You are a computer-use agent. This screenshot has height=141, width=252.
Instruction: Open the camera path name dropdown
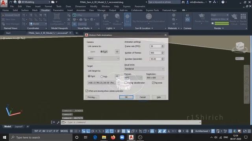pos(104,58)
